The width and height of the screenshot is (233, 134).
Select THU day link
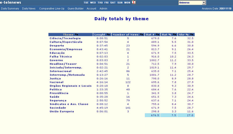click(100, 3)
